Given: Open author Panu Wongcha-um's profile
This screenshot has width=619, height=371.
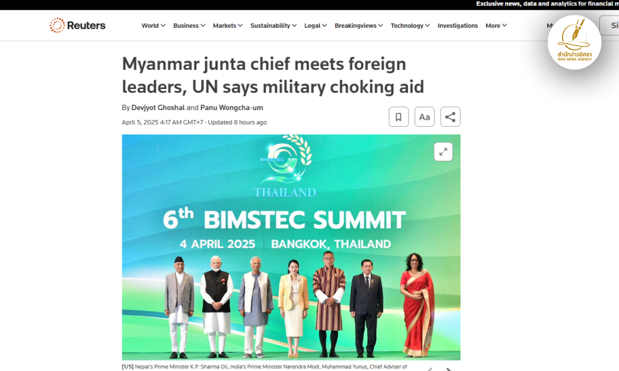Looking at the screenshot, I should [232, 108].
